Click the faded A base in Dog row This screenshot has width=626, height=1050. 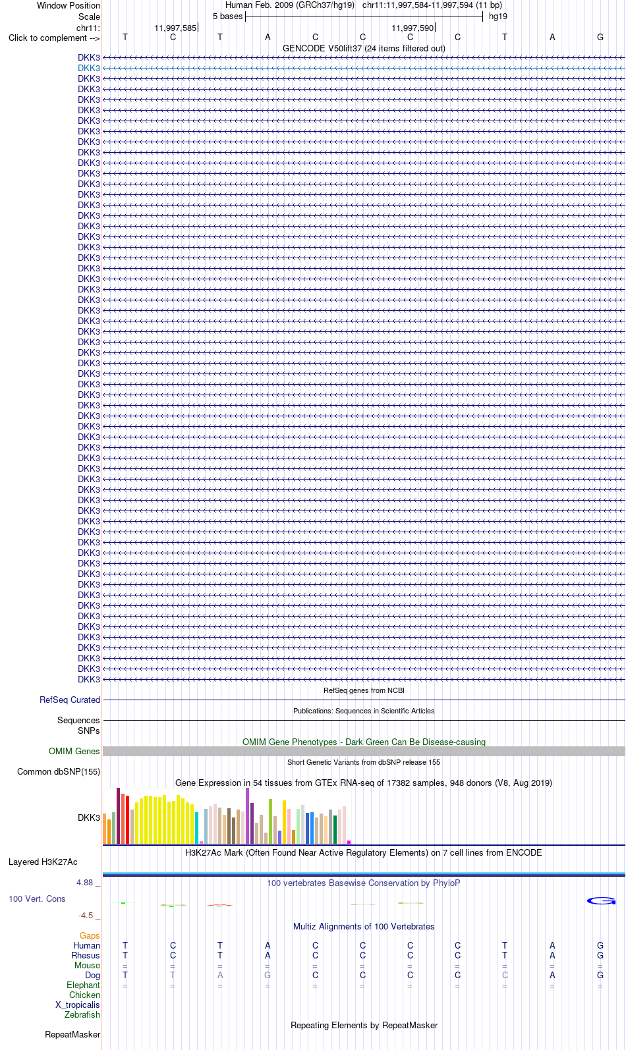click(x=220, y=975)
